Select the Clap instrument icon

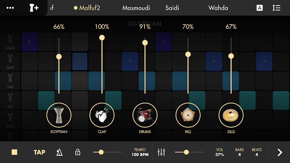[x=102, y=115]
